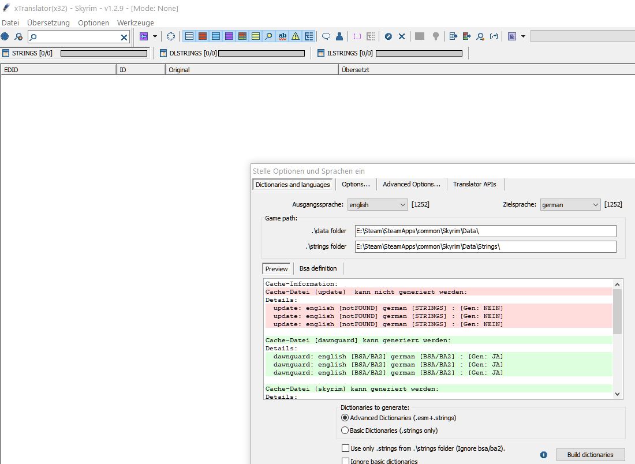Enable 'Use only .strings from strings folder' checkbox
Screen dimensions: 635x464
click(x=345, y=448)
